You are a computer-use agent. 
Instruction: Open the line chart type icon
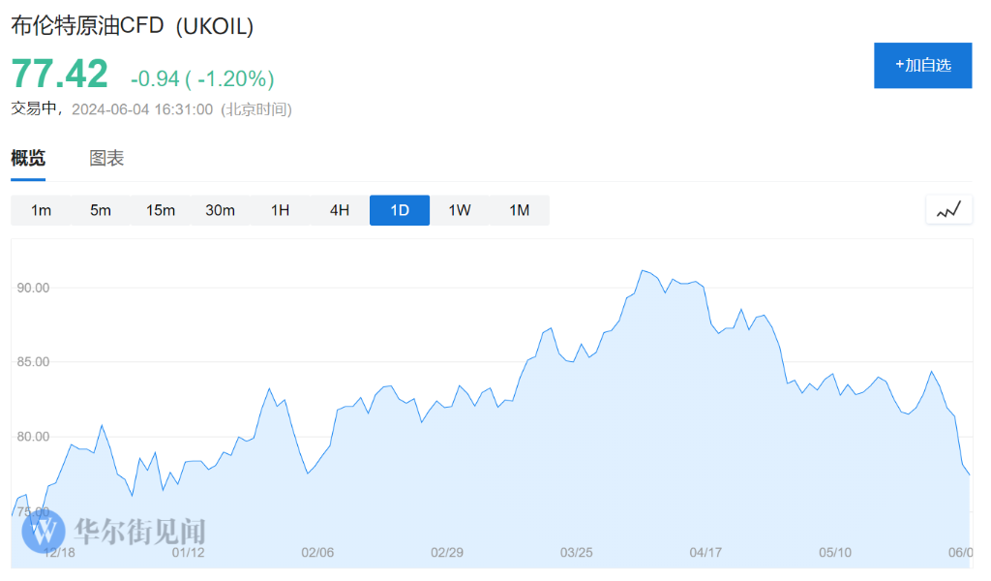pos(948,209)
